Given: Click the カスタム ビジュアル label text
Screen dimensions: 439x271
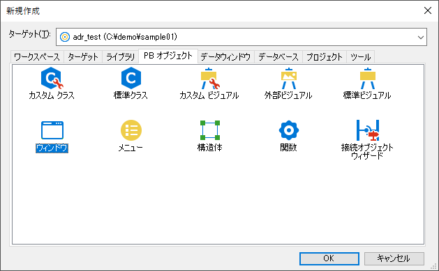Looking at the screenshot, I should click(x=209, y=95).
